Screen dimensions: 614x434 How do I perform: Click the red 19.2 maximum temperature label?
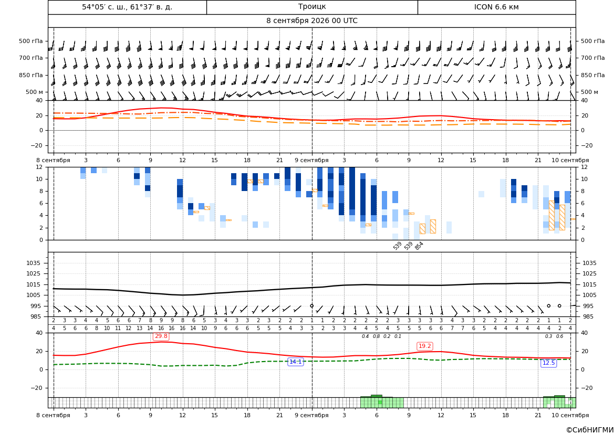point(424,346)
